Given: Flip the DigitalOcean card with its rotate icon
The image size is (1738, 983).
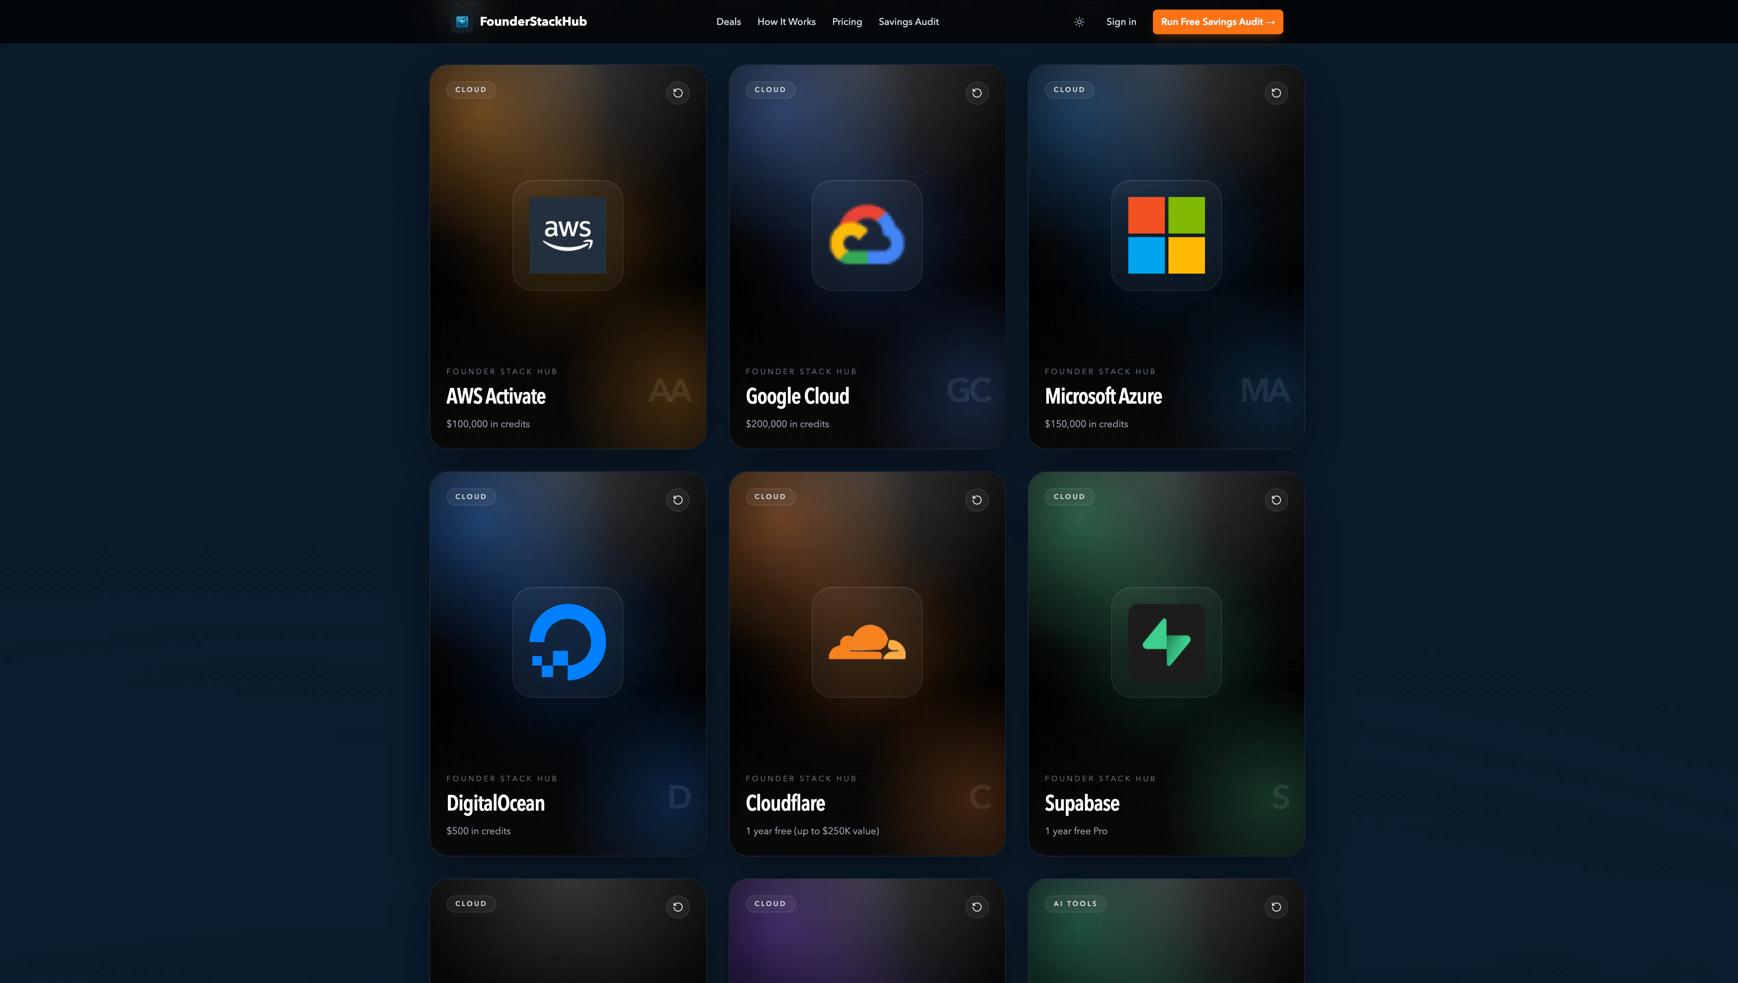Looking at the screenshot, I should [x=677, y=500].
